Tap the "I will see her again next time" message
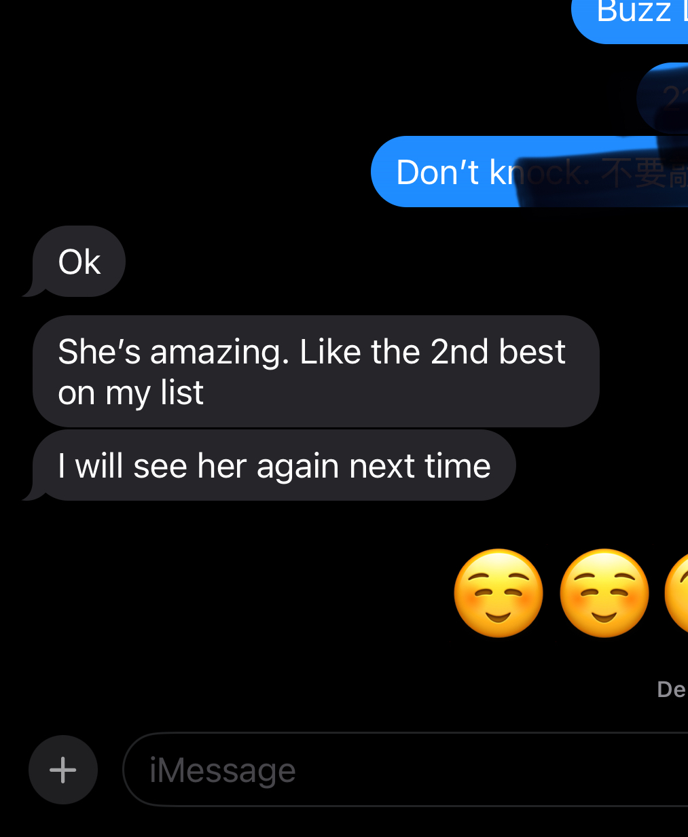688x837 pixels. point(274,465)
